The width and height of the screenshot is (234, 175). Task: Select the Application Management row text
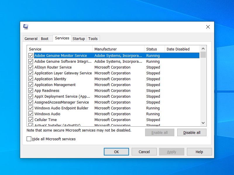pos(55,85)
